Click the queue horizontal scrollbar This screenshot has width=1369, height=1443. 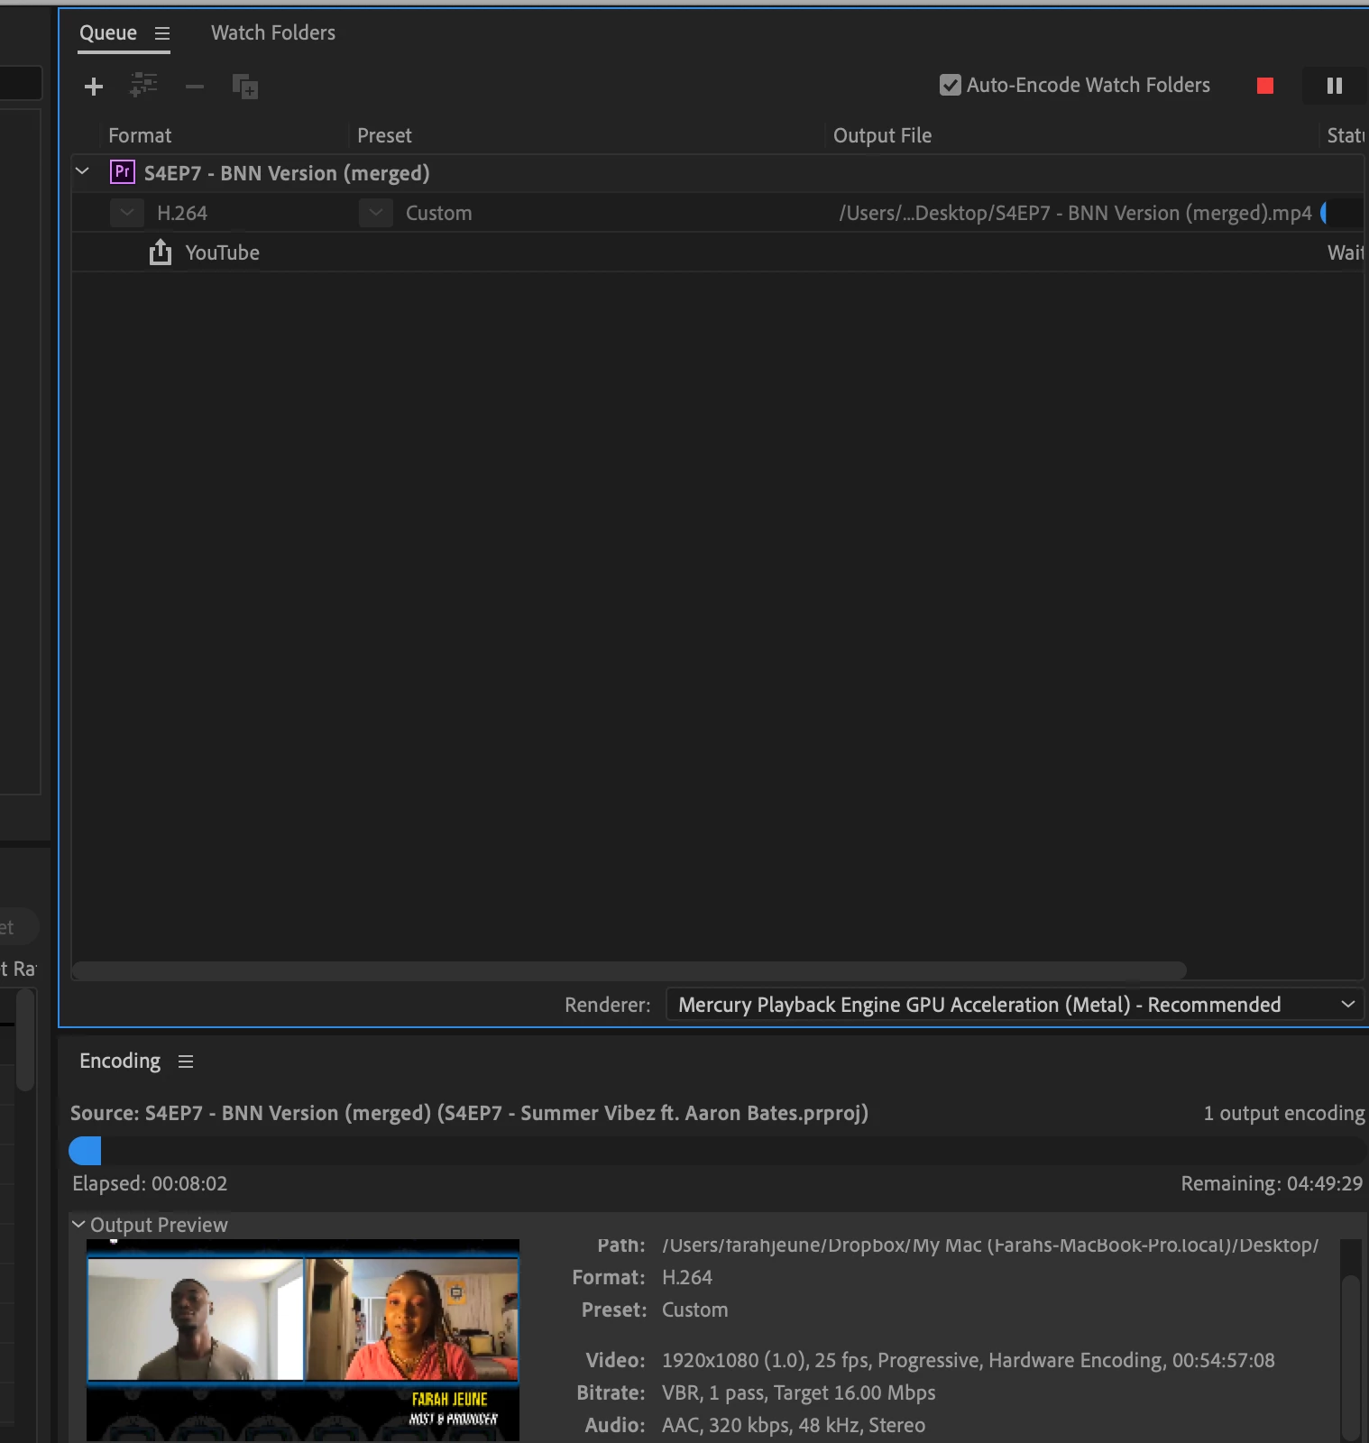coord(629,970)
